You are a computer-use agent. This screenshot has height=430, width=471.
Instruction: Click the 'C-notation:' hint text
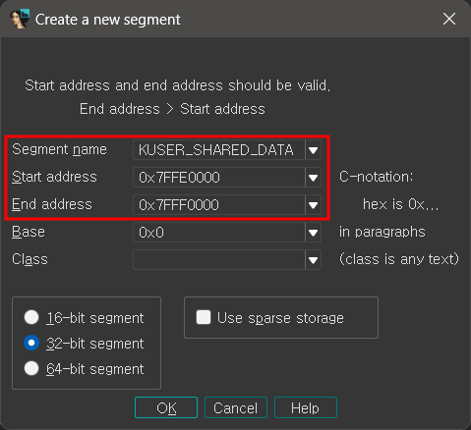pyautogui.click(x=377, y=177)
